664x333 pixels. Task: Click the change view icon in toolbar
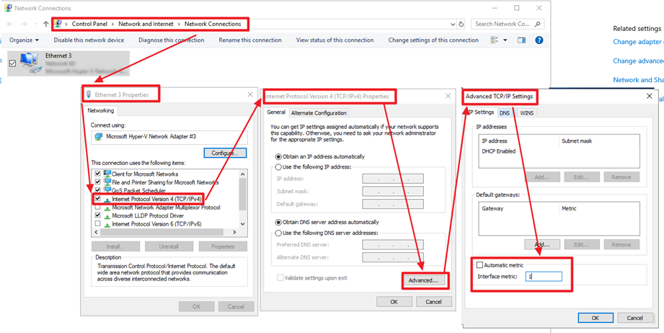(x=494, y=40)
